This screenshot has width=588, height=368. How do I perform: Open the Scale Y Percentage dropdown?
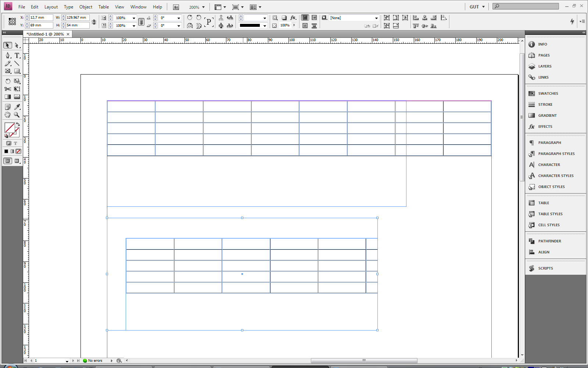coord(134,26)
